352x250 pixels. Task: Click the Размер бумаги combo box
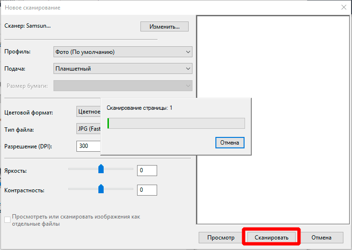click(x=123, y=86)
